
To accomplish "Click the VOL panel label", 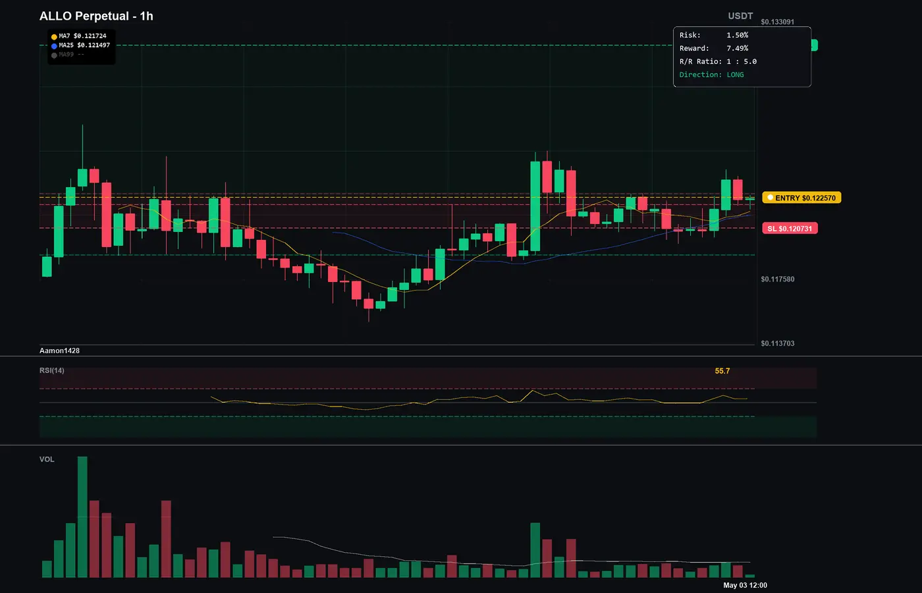I will click(47, 459).
